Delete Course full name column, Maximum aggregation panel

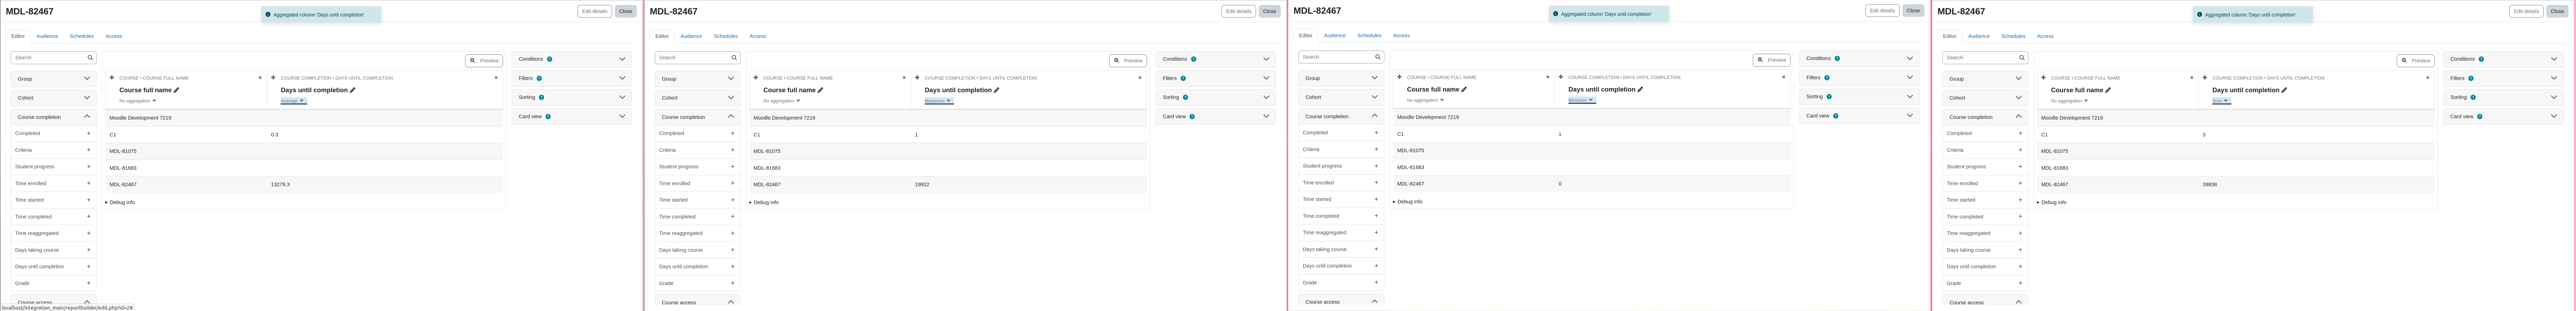[904, 78]
